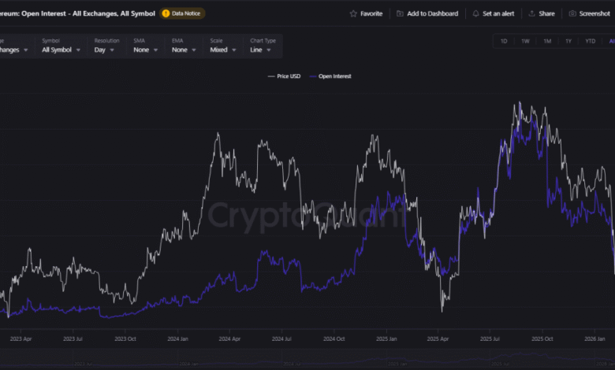Click the Share icon

coord(532,13)
